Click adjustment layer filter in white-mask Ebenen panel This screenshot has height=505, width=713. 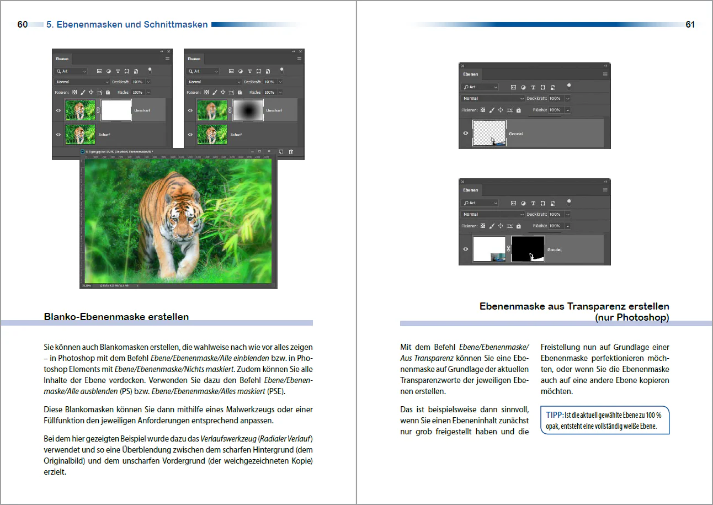109,71
